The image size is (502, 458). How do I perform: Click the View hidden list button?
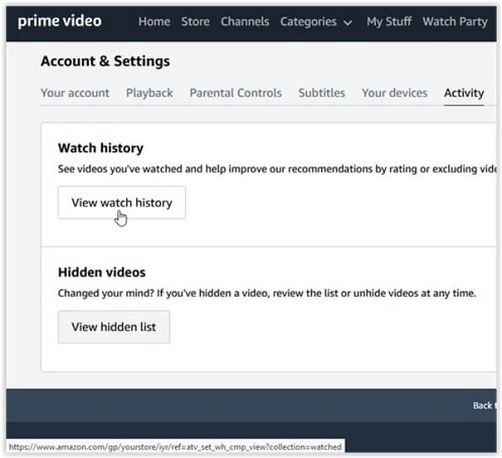coord(114,327)
